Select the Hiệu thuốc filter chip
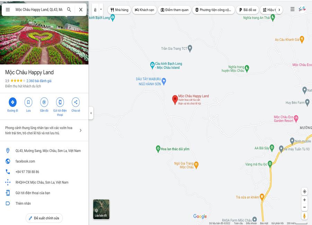The height and width of the screenshot is (225, 312). pos(269,10)
